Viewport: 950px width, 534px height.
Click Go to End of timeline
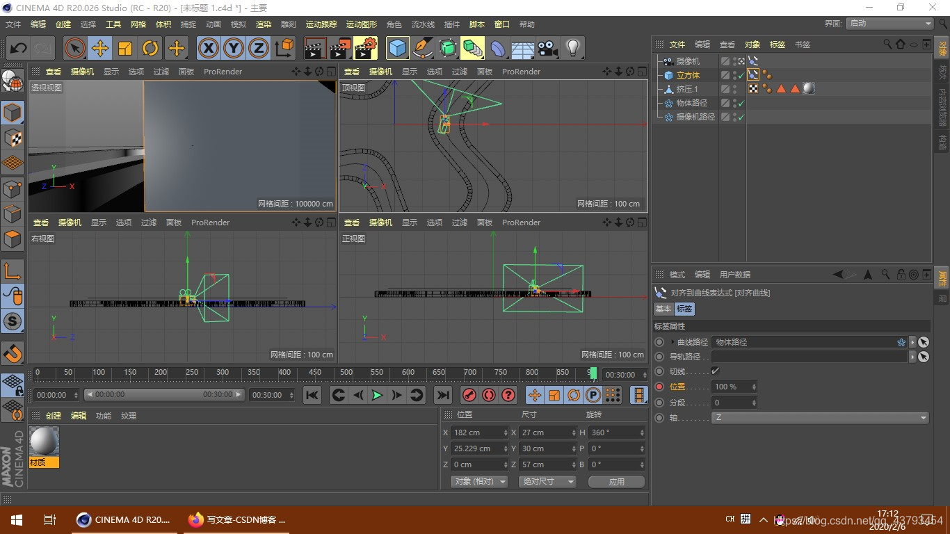(442, 395)
